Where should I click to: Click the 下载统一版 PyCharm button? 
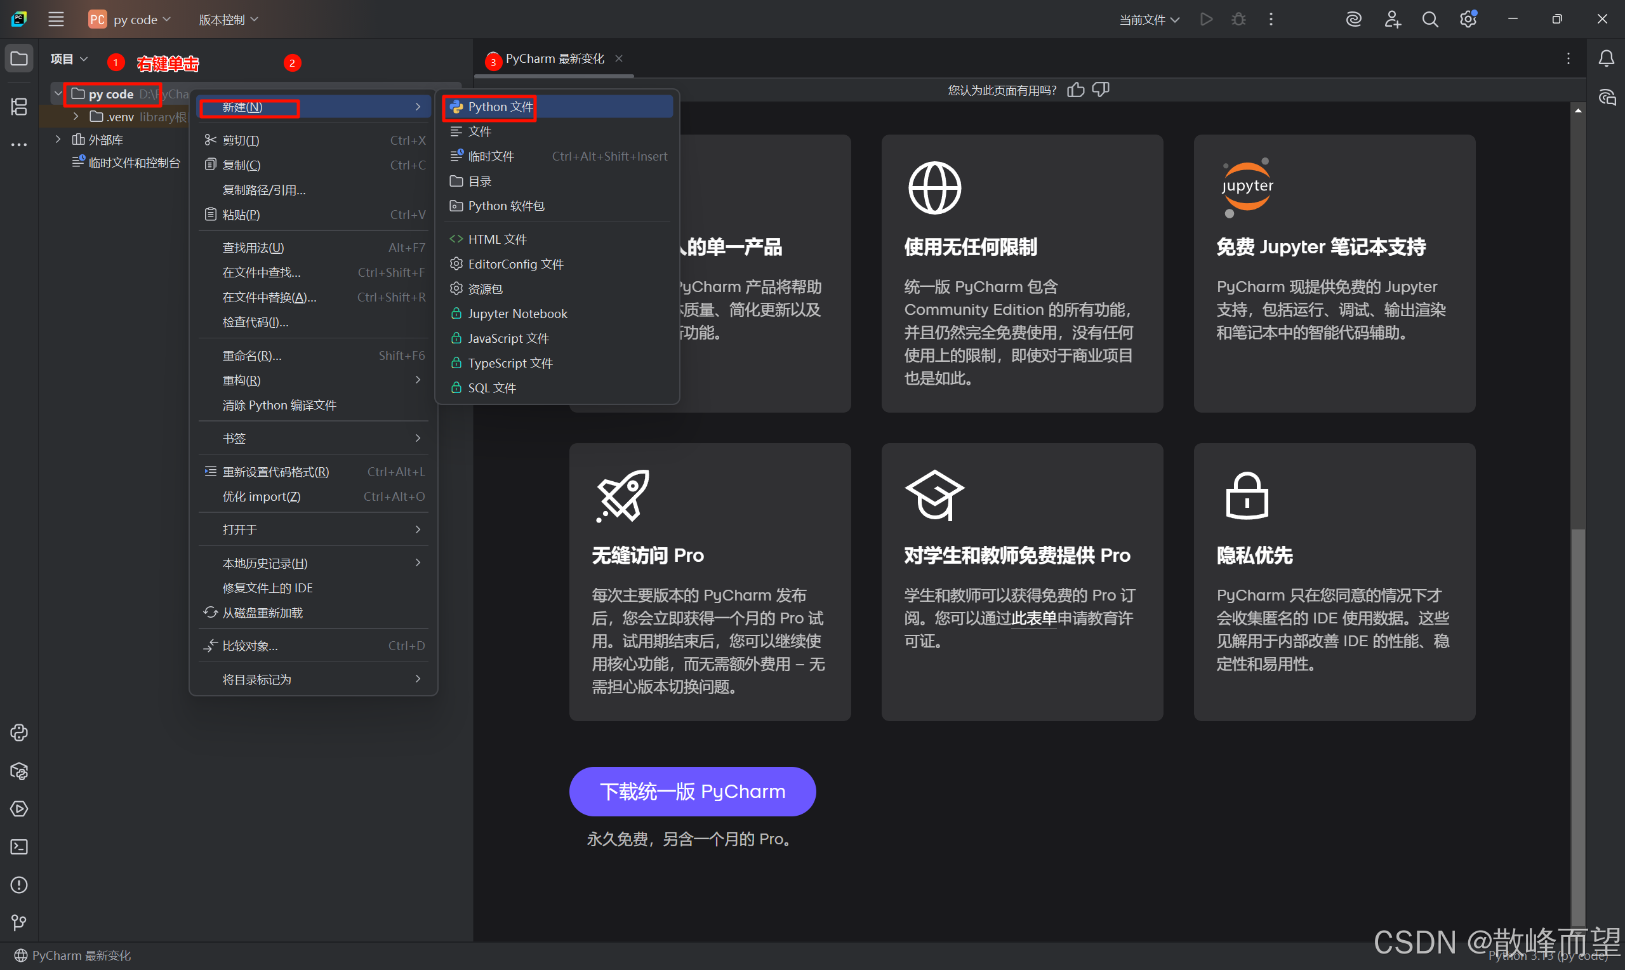pos(691,791)
